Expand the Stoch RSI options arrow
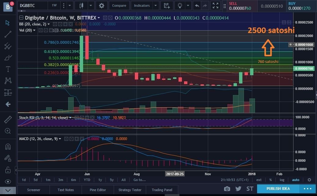Screen dimensions: 317x196 (x=70, y=118)
